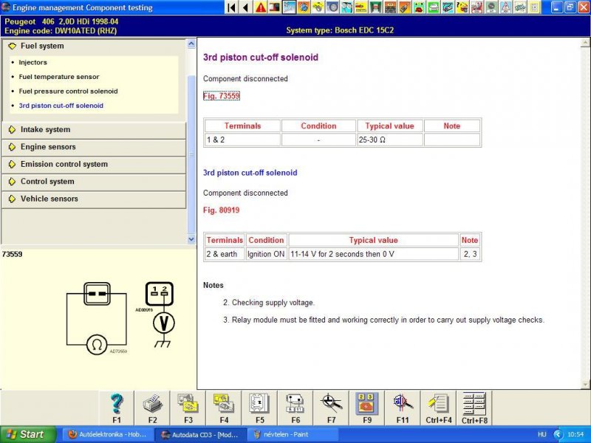Click the green car toolbar icon
This screenshot has width=591, height=443.
[x=433, y=7]
